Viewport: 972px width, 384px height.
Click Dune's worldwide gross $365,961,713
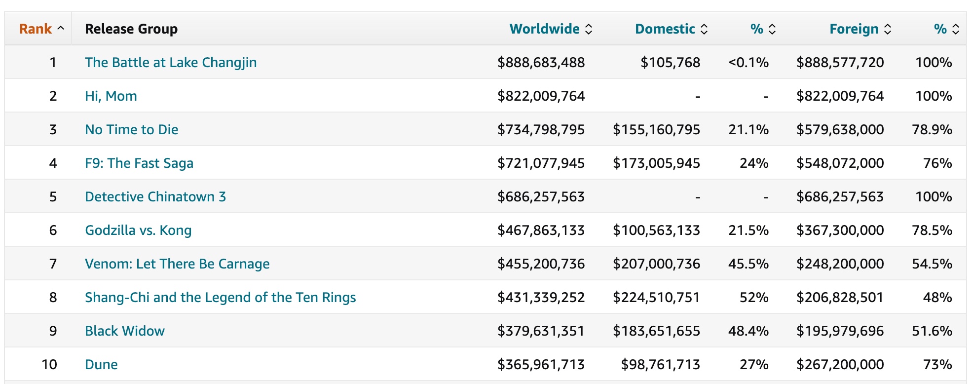point(541,364)
